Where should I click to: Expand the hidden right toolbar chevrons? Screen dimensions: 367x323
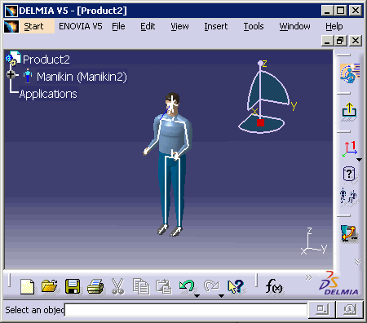(358, 262)
